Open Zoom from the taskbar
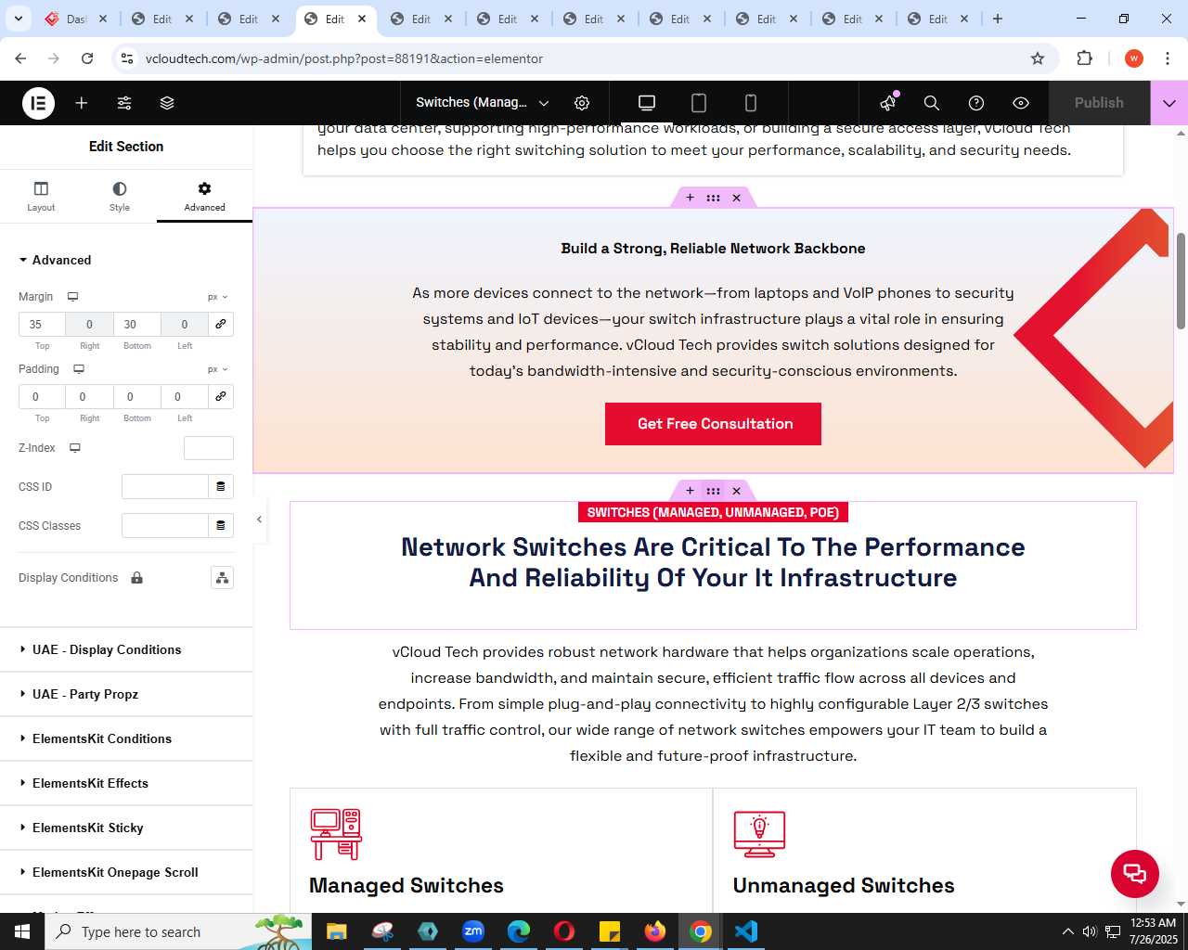 [473, 931]
